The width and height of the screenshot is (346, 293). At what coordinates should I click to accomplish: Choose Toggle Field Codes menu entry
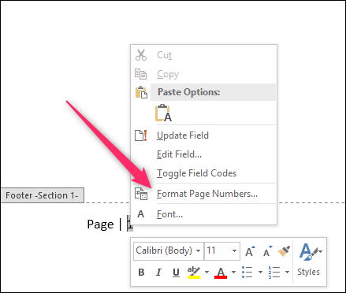tap(203, 173)
